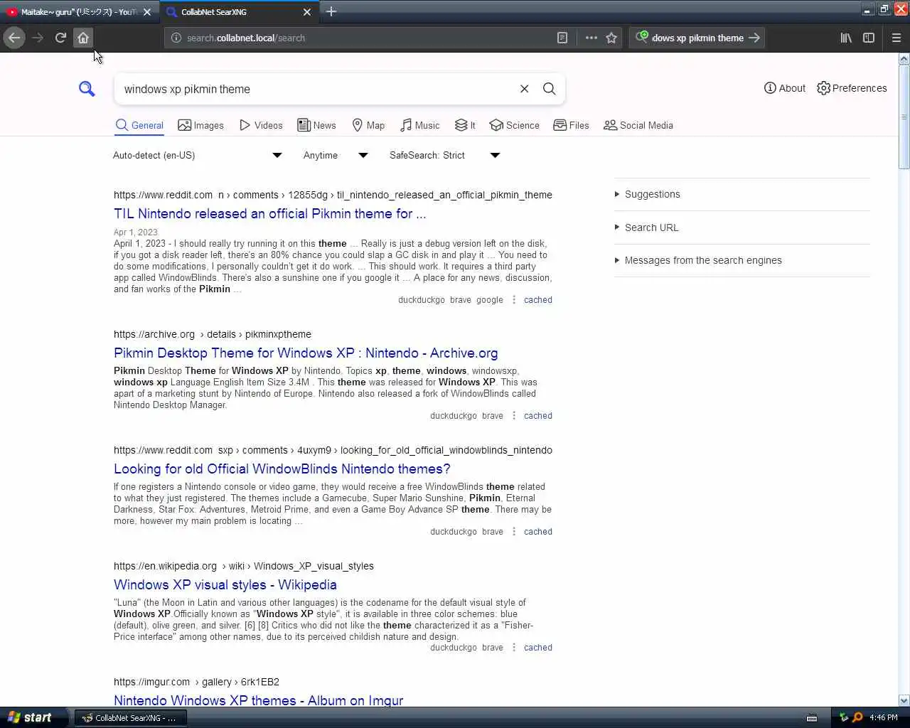The image size is (910, 728).
Task: Go back using the browser back arrow
Action: (14, 38)
